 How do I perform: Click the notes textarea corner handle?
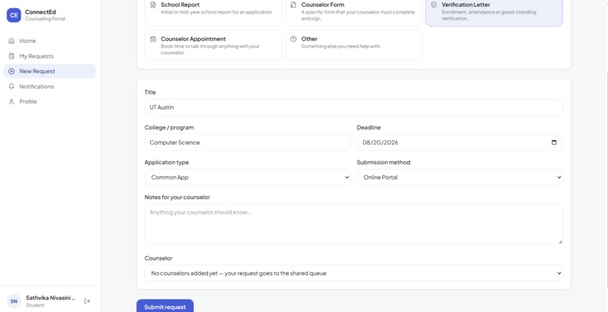[560, 241]
